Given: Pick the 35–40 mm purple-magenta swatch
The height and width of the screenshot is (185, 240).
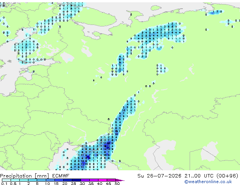Looking at the screenshot, I should [94, 180].
